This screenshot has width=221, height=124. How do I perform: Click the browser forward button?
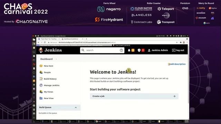(41, 42)
